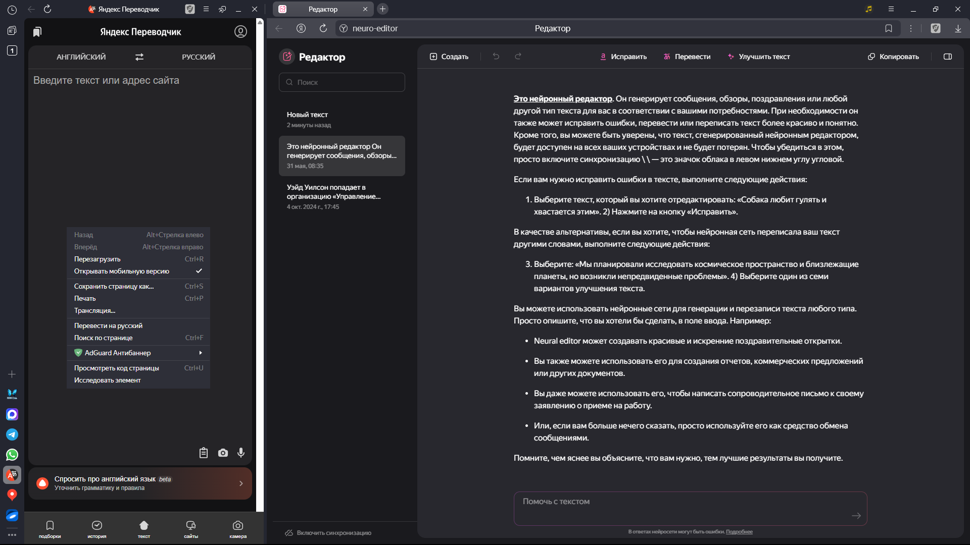Choose target language РУССКИЙ

tap(199, 57)
